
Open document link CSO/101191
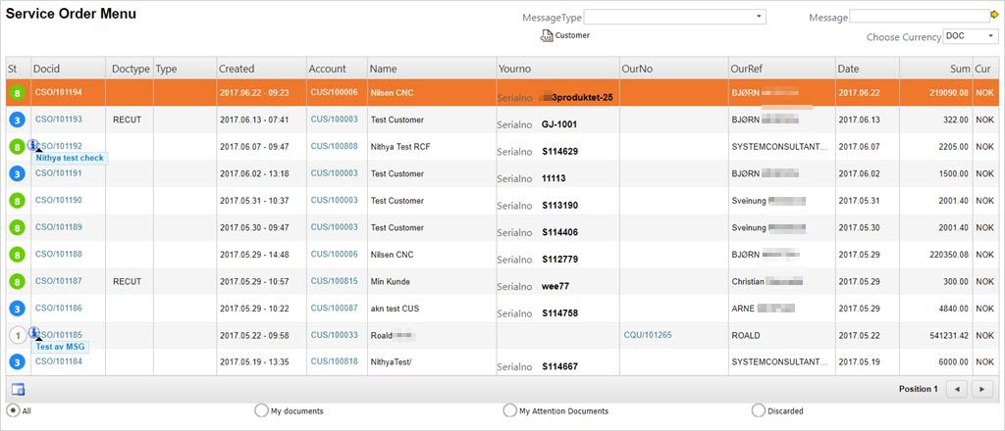click(59, 173)
